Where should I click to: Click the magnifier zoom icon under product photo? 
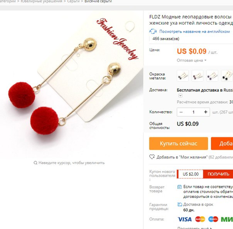(x=35, y=163)
